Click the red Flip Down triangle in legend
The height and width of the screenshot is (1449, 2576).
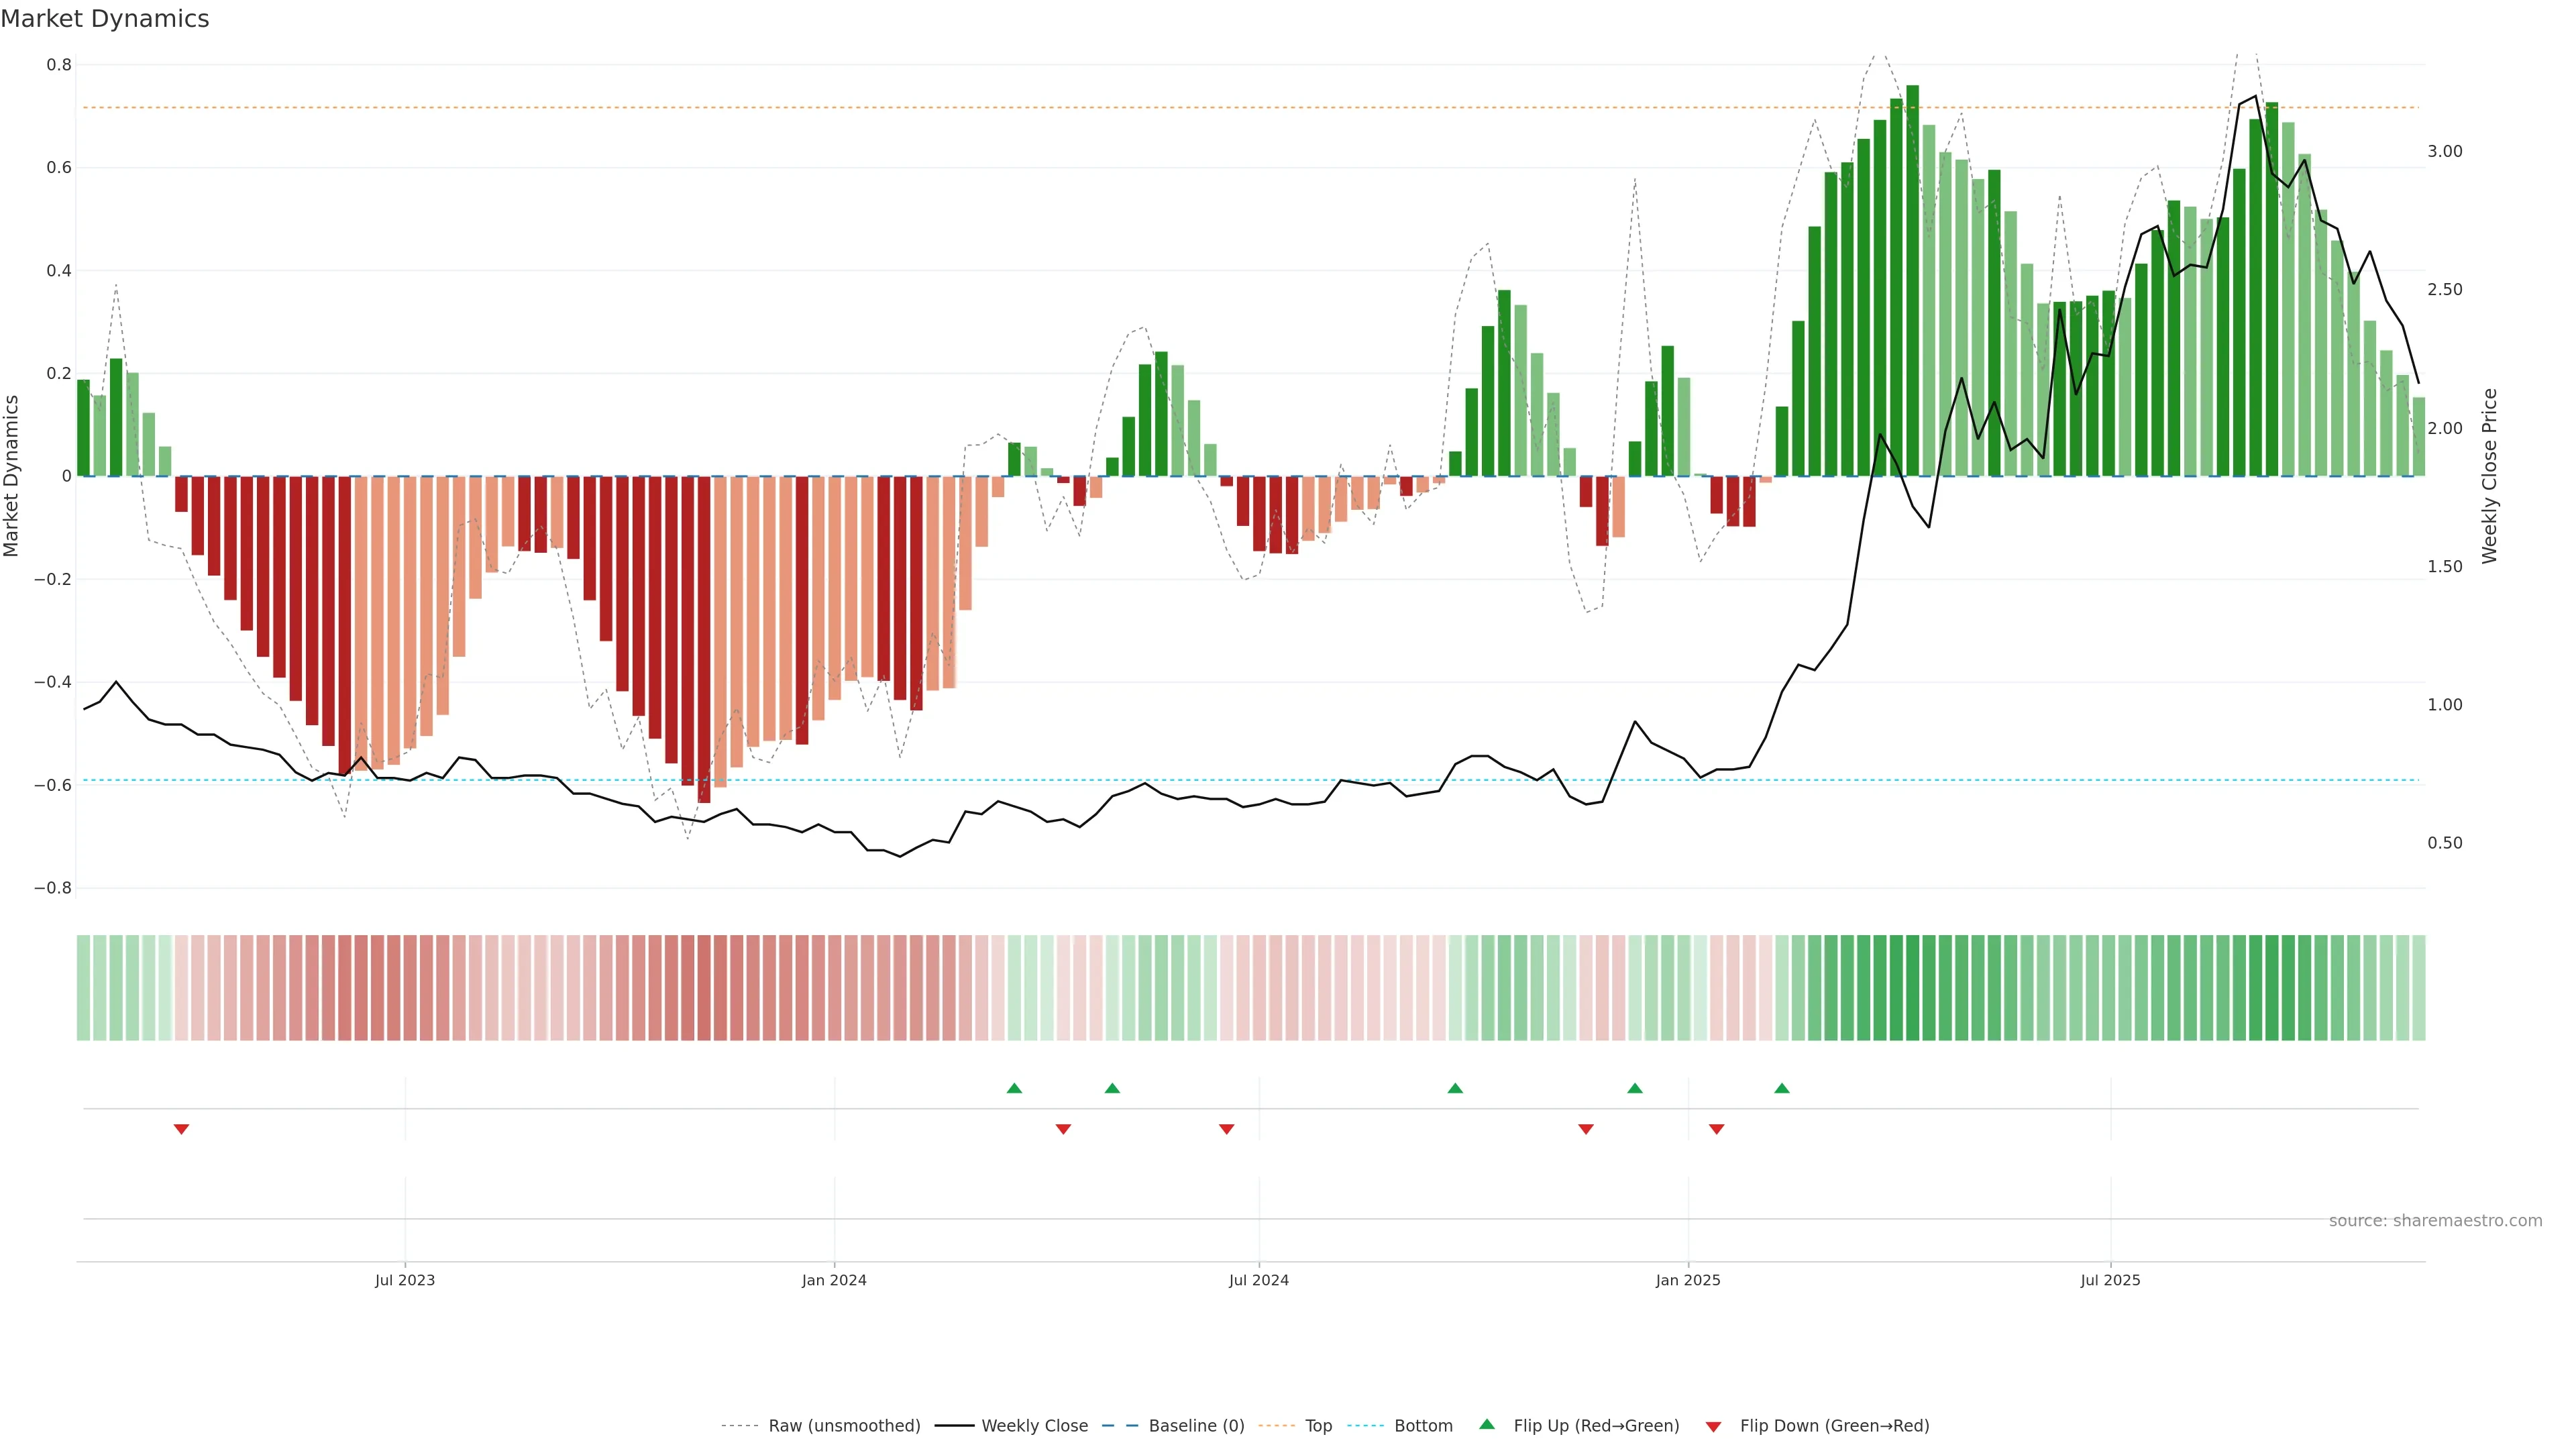1713,1427
